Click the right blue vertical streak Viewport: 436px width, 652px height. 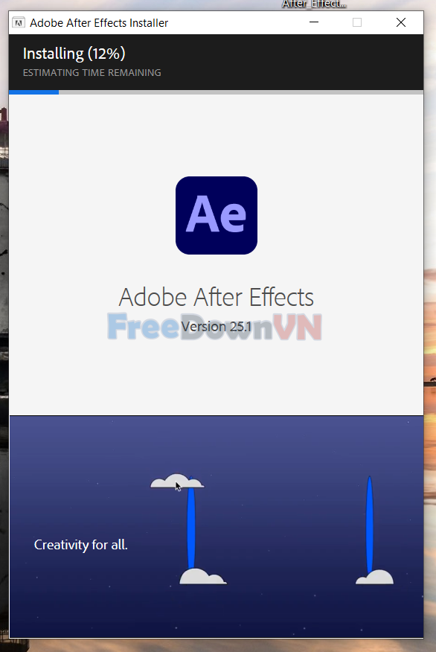[x=370, y=525]
